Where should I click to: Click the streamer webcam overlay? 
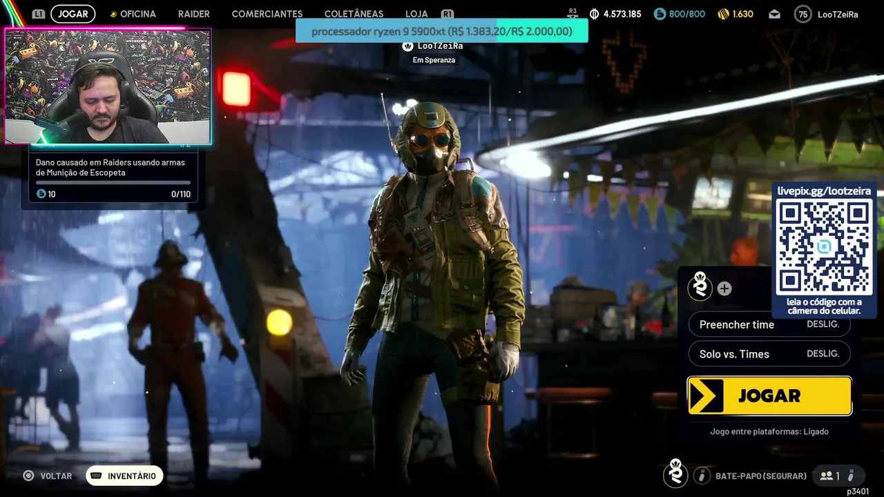tap(108, 87)
